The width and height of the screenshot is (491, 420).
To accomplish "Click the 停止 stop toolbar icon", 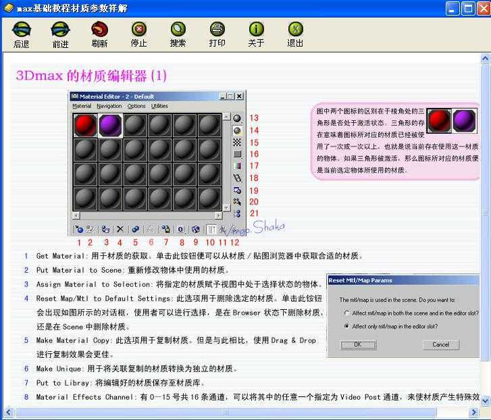I will (x=138, y=30).
